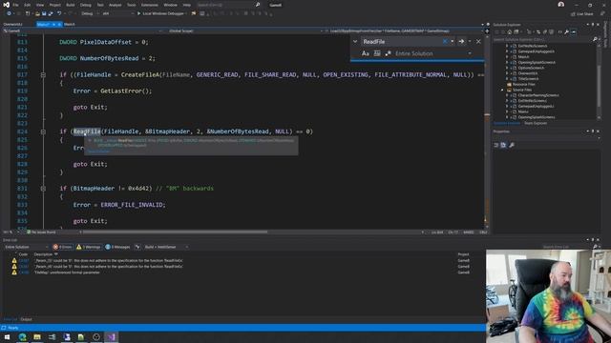The image size is (611, 343).
Task: Open the Build + IntelliSense dropdown
Action: (166, 247)
